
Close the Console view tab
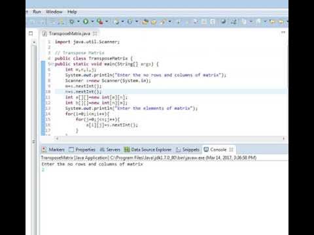point(232,149)
